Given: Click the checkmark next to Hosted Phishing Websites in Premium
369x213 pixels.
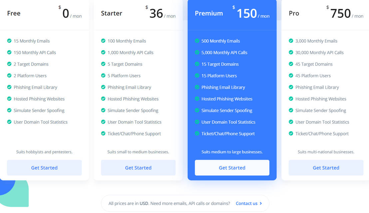Looking at the screenshot, I should 197,99.
